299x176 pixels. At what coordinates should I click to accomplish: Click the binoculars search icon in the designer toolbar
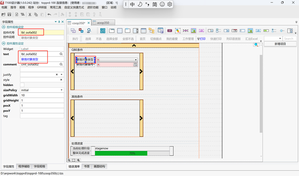(x=89, y=30)
